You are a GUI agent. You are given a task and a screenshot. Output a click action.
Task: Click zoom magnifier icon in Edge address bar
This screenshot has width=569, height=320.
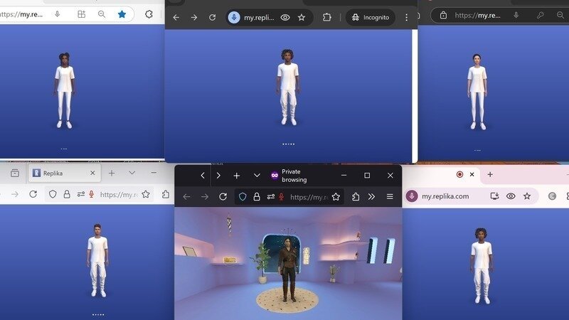pos(102,14)
